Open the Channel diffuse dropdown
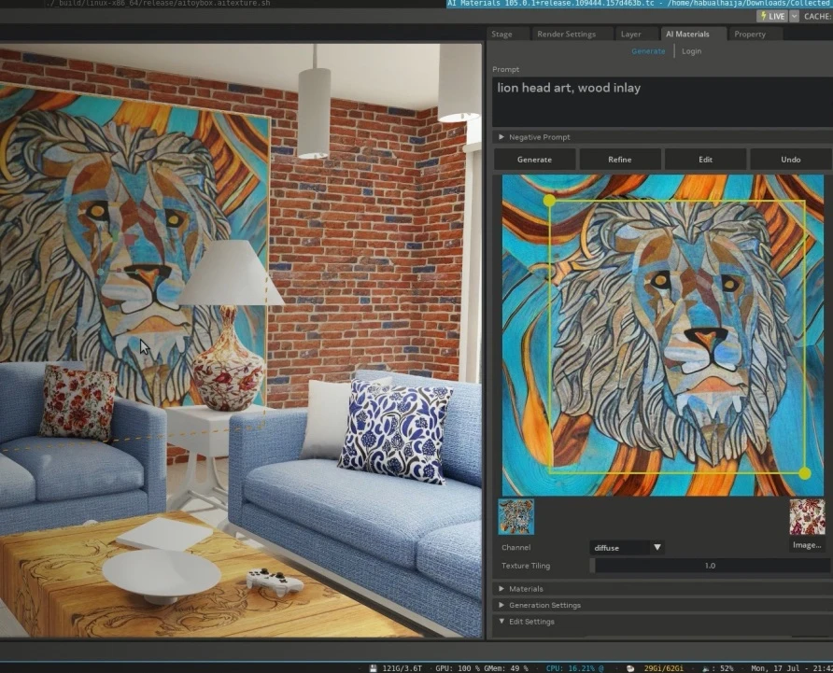Screen dimensions: 833x673 (627, 548)
